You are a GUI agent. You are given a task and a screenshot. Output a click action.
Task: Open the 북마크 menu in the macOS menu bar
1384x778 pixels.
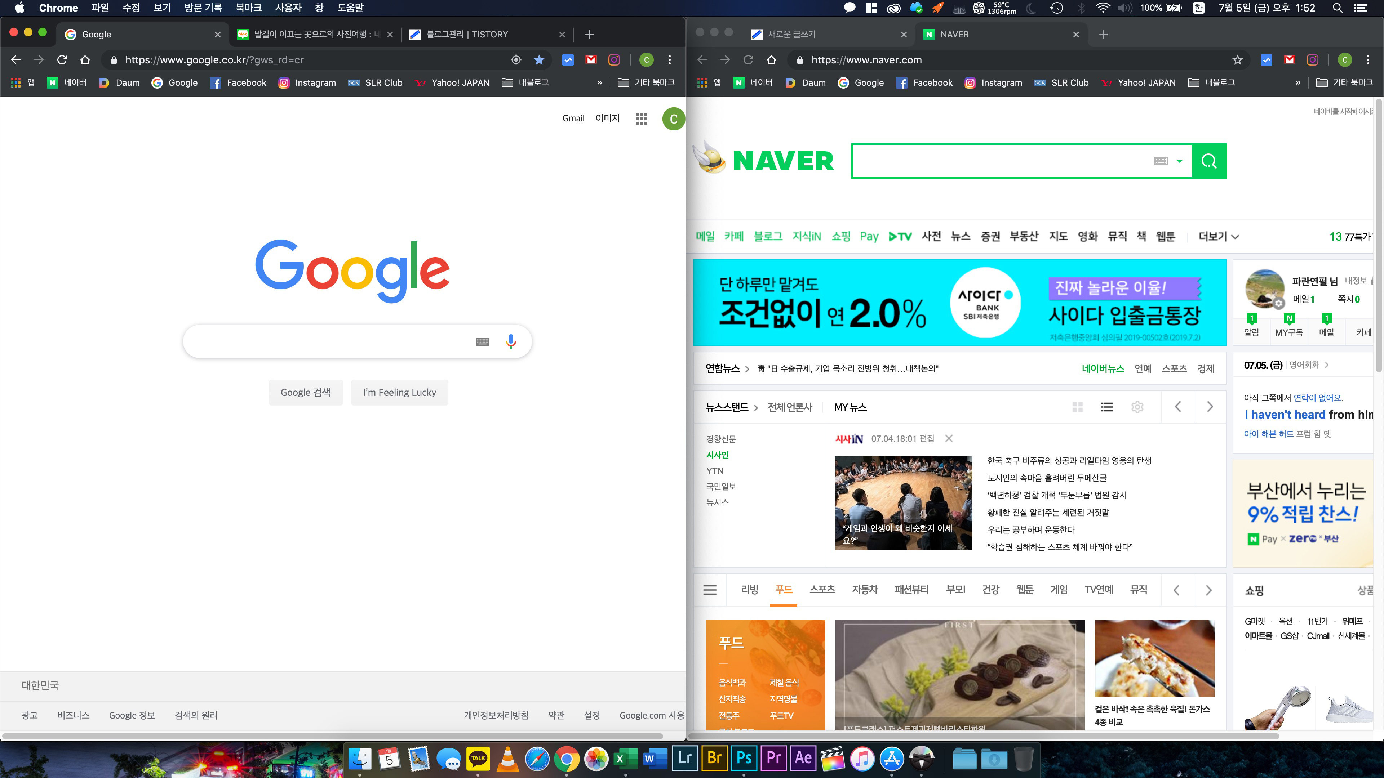[x=248, y=8]
